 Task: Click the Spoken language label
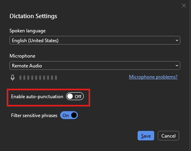point(27,31)
